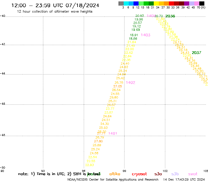Viewport: 208px width, 182px height.
Task: Select the green pass number 2037
Action: click(196, 53)
